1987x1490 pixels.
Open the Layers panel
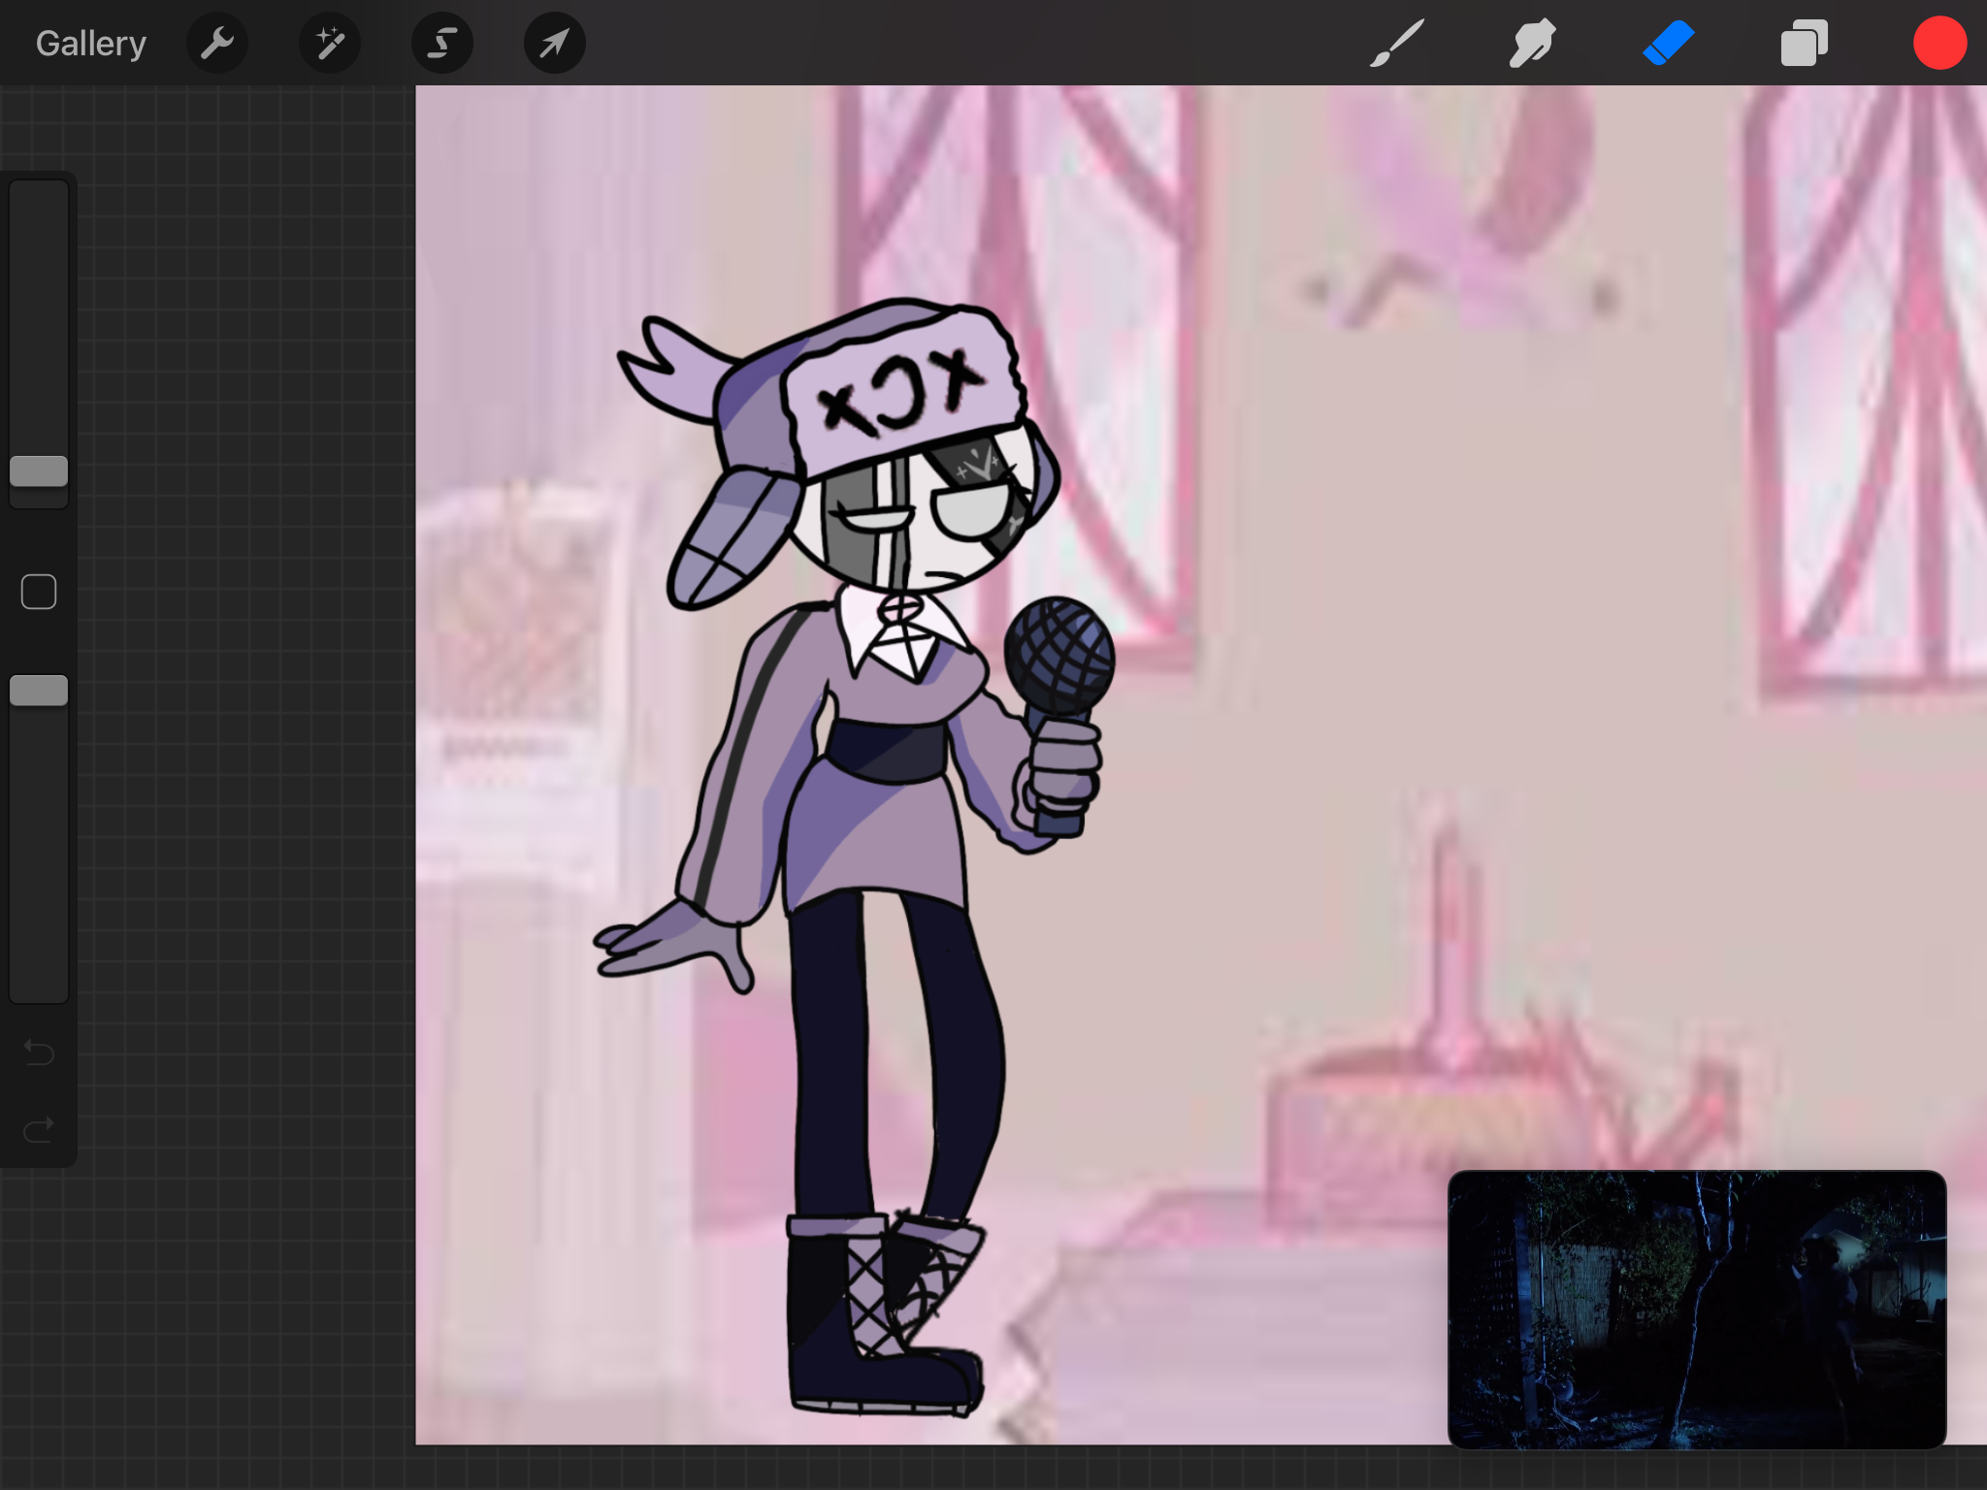click(1805, 44)
